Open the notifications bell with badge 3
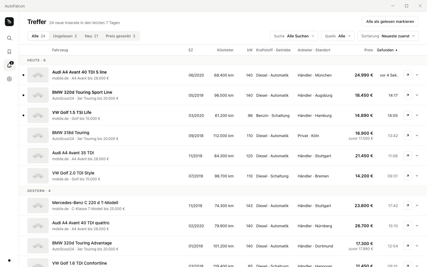Screen dimensions: 427x267 click(9, 65)
